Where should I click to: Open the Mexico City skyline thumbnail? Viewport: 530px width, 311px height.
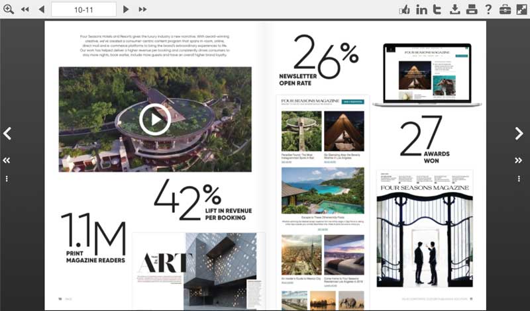click(301, 255)
